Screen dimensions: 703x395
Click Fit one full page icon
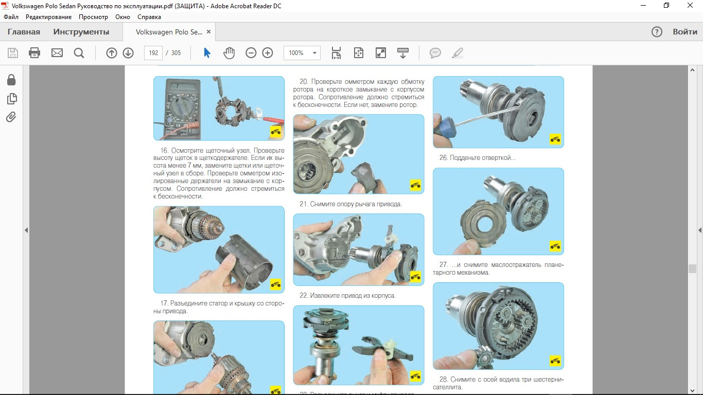[x=359, y=53]
